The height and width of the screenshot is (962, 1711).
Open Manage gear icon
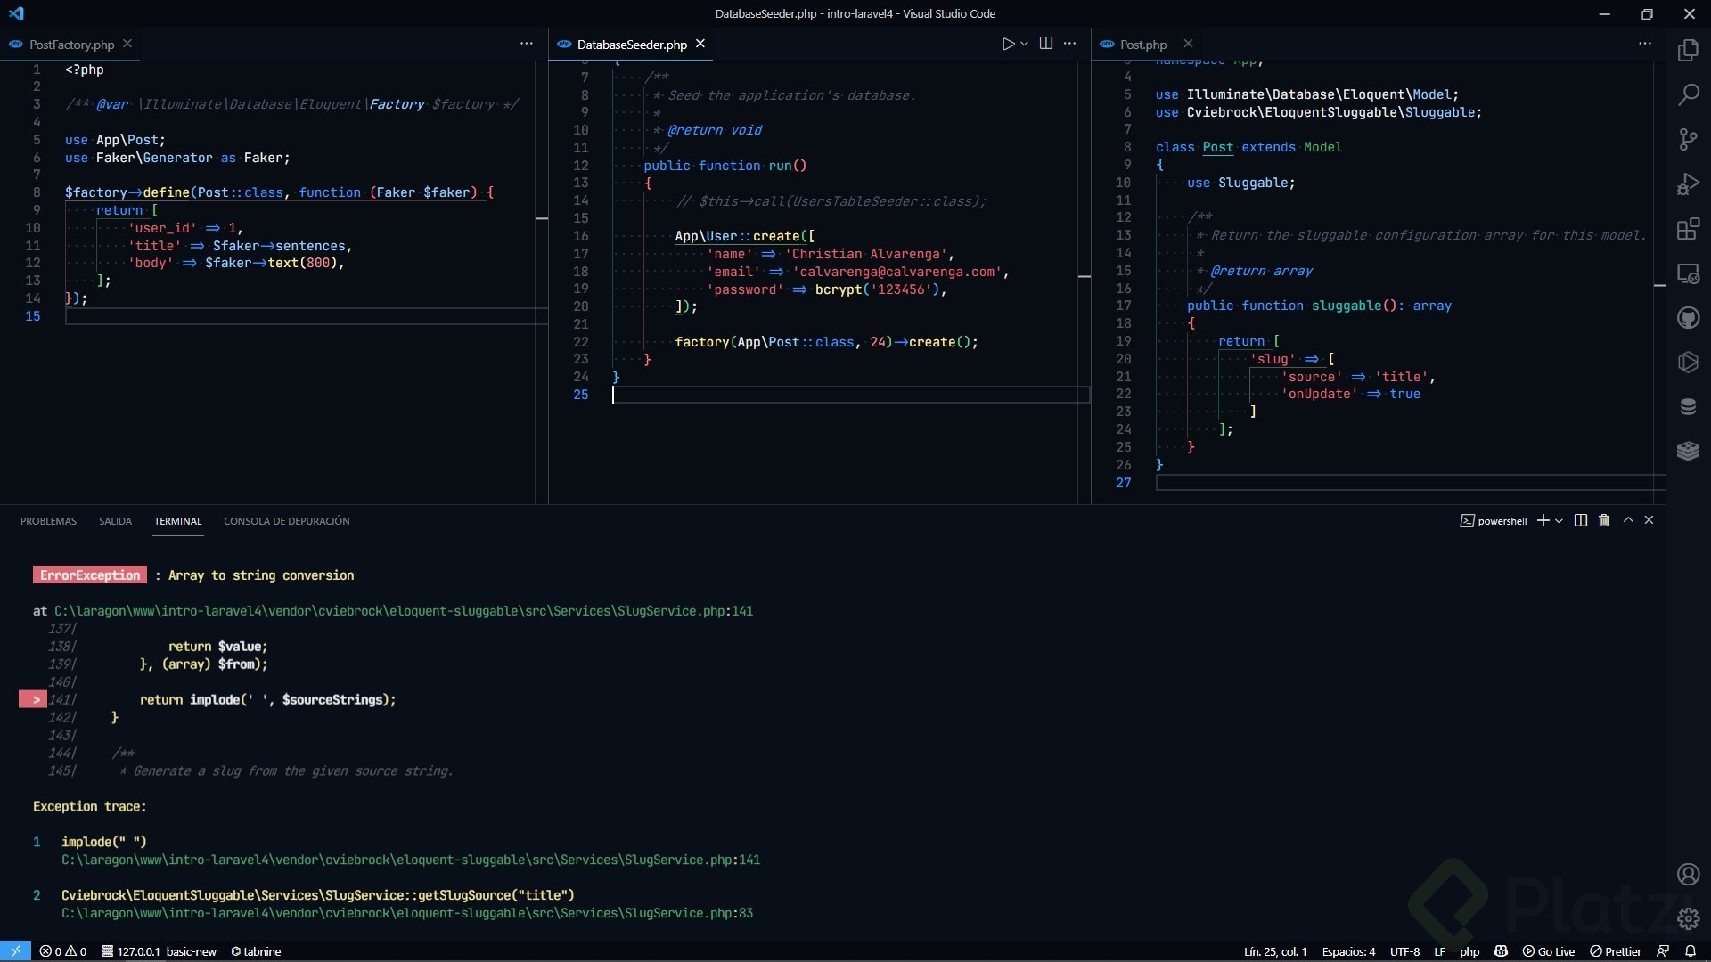click(x=1688, y=918)
